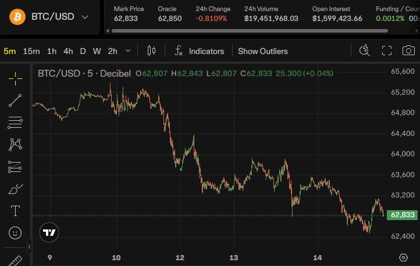This screenshot has height=266, width=420.
Task: Click the TradingView logo badge
Action: 49,232
